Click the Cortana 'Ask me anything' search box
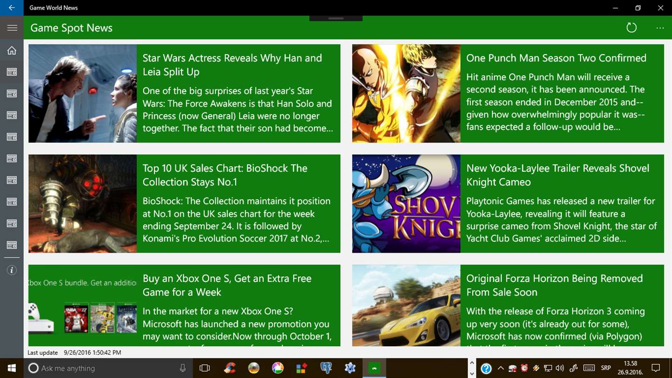 pos(107,368)
